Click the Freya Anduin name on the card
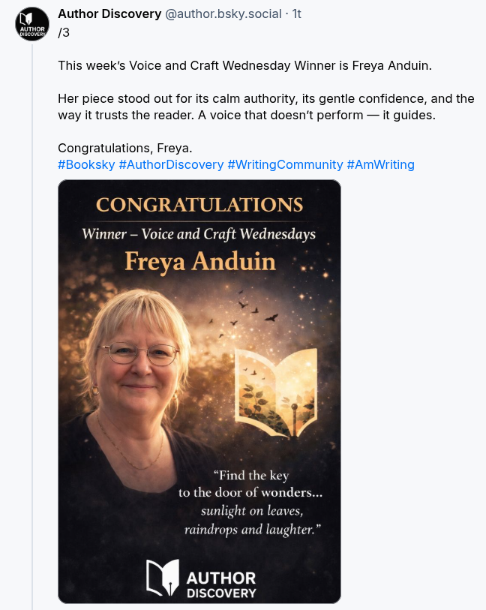 (x=199, y=261)
